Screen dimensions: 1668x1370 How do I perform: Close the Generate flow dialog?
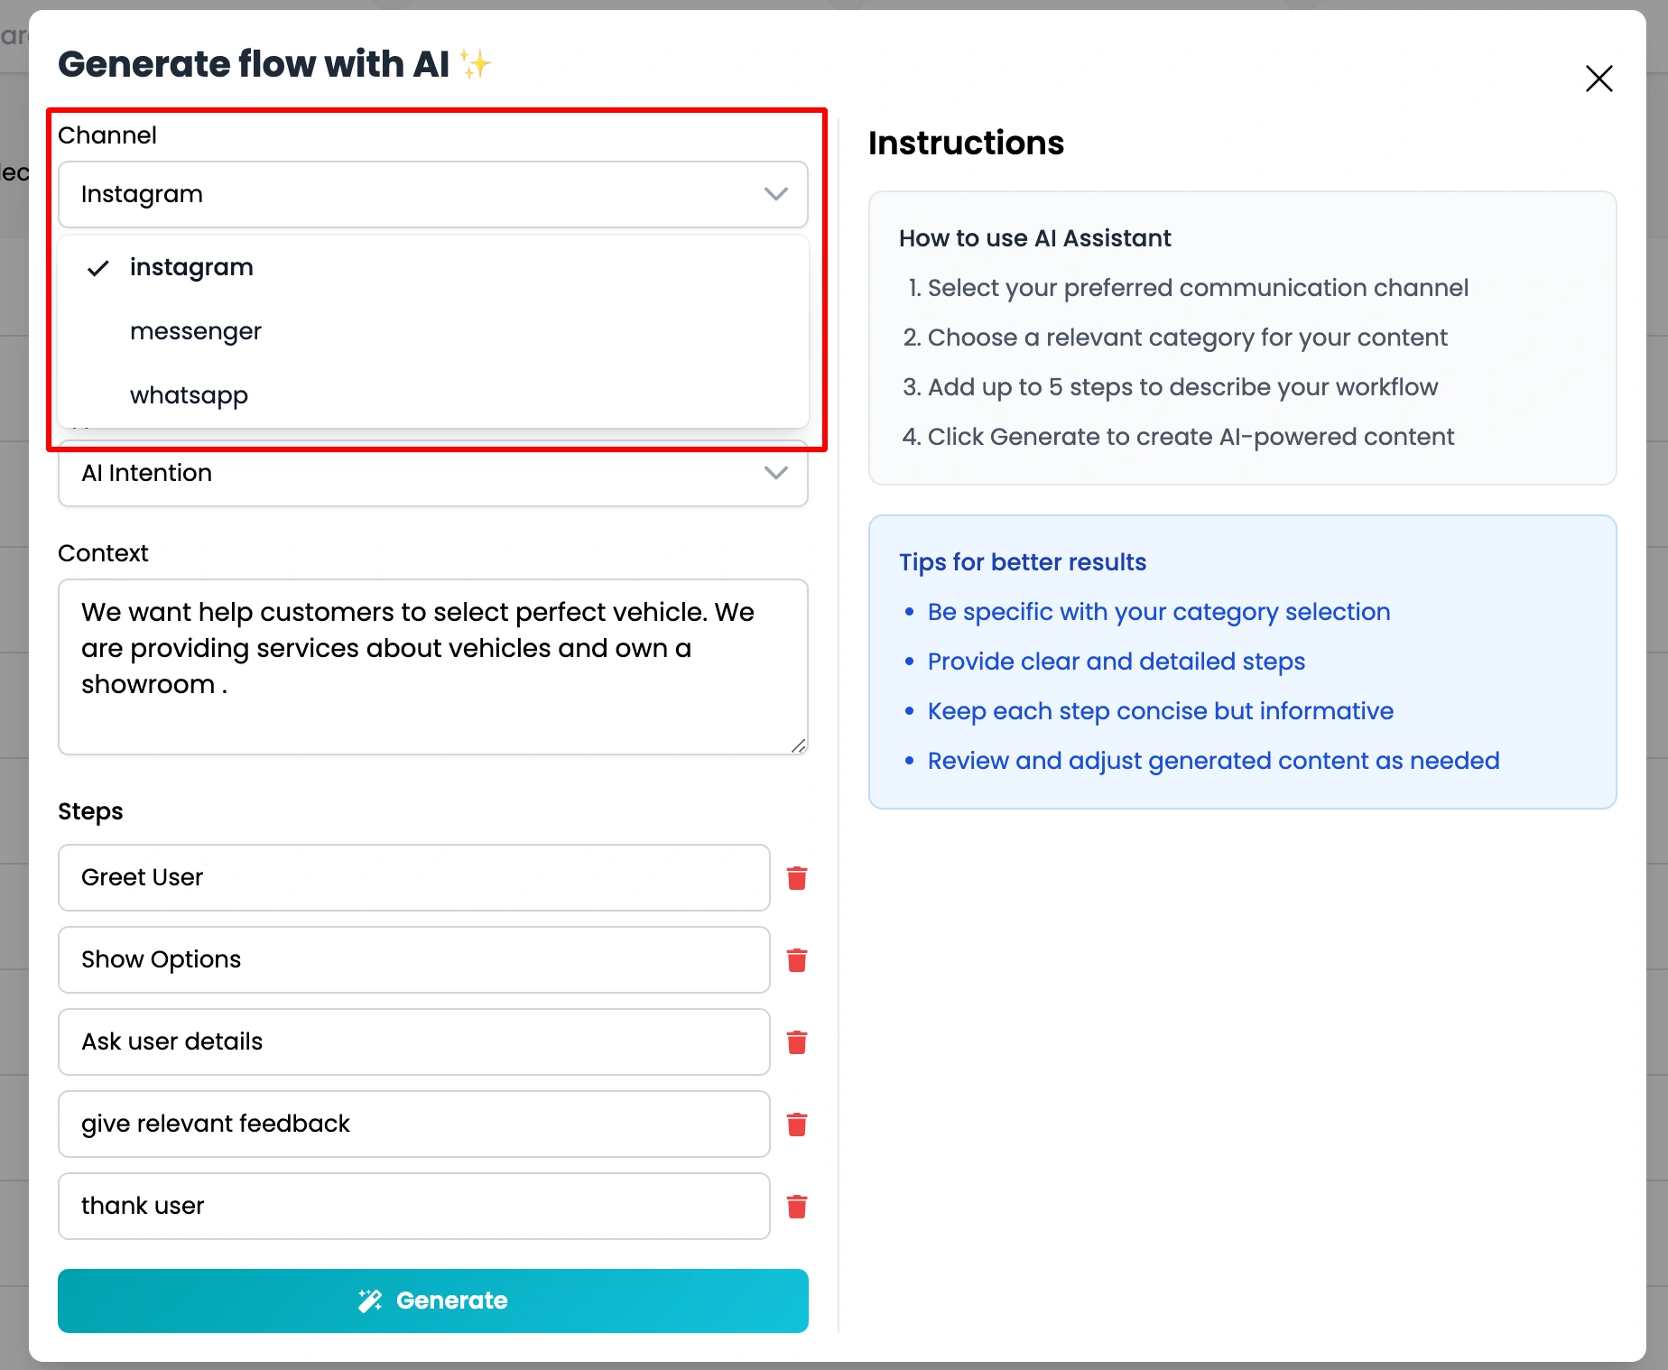tap(1598, 79)
